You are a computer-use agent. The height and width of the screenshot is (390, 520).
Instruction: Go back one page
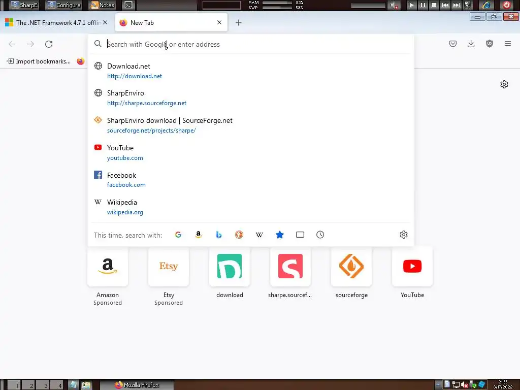tap(12, 44)
